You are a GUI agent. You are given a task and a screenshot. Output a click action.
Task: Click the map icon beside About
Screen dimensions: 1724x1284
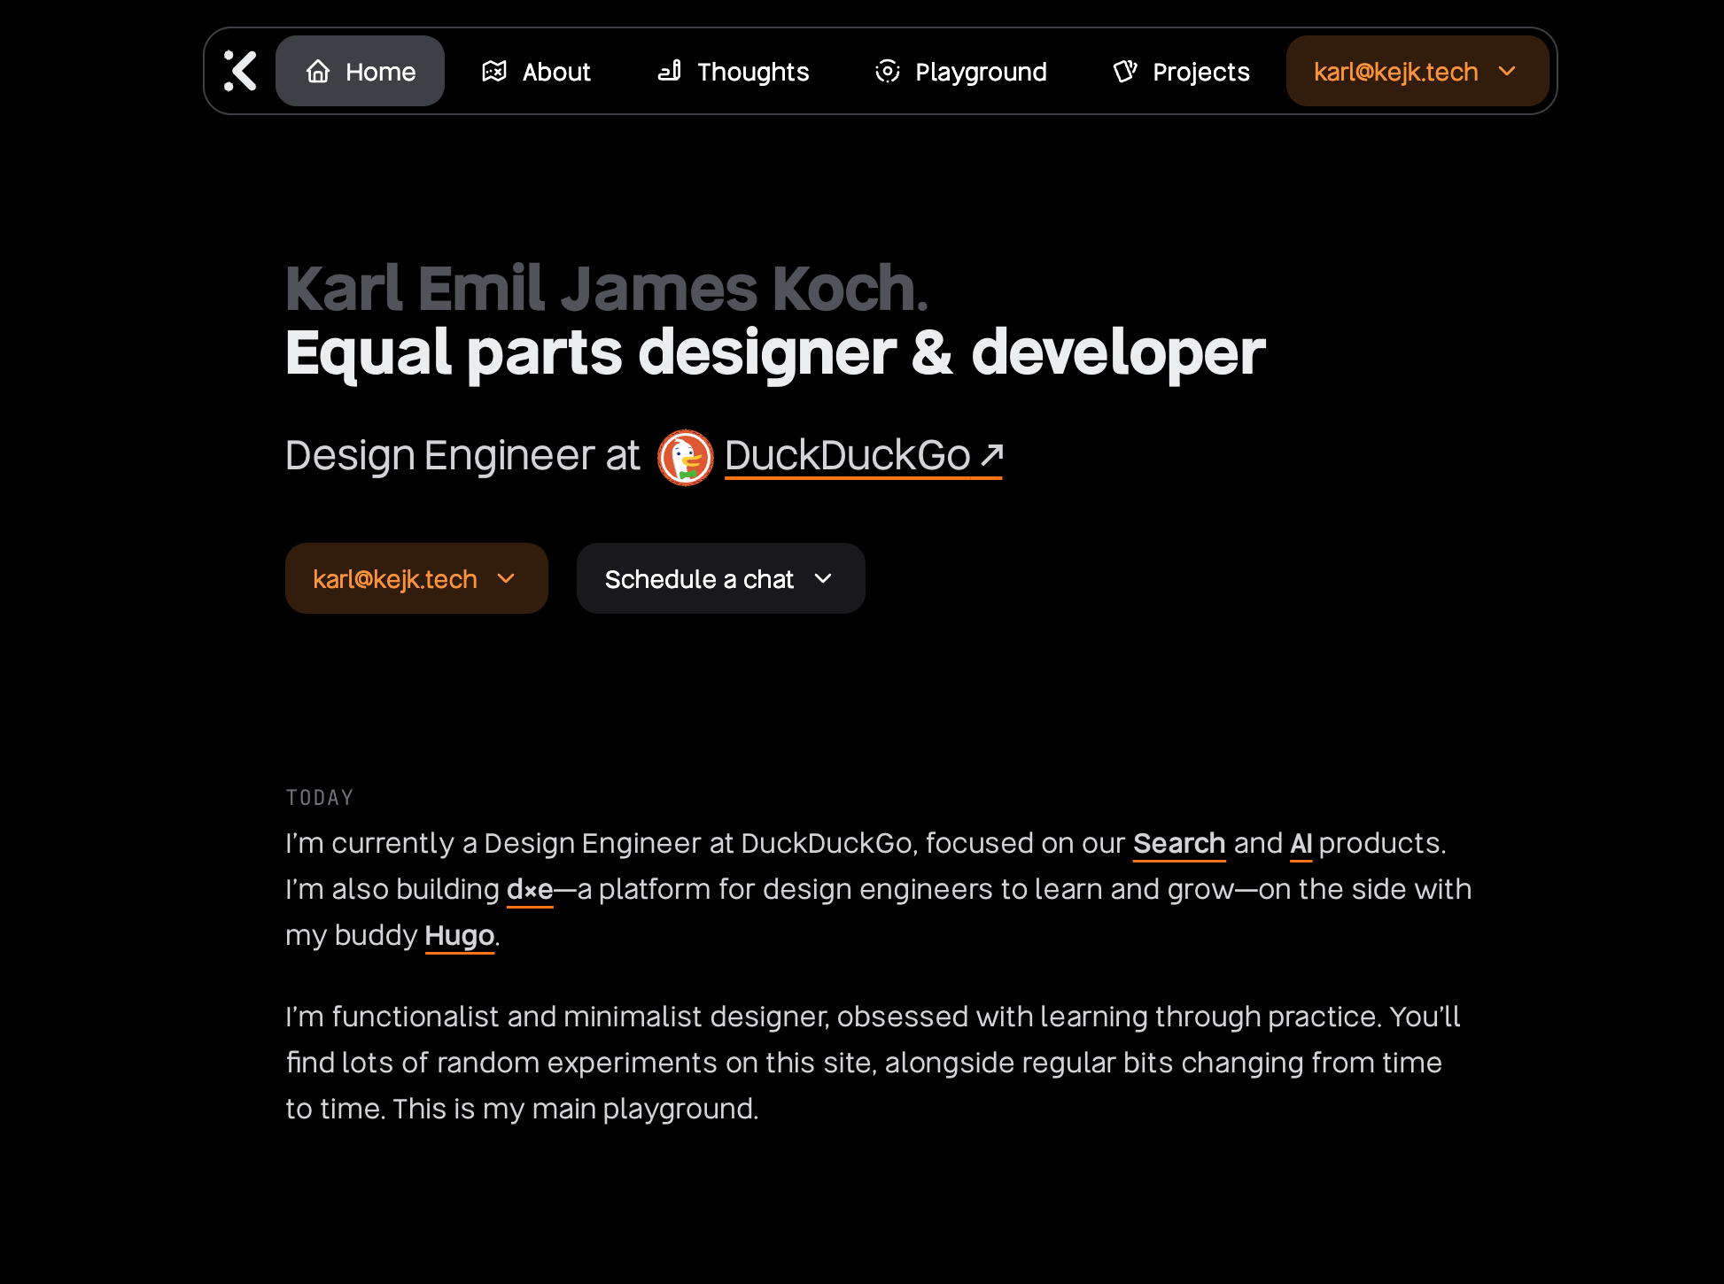pos(494,71)
